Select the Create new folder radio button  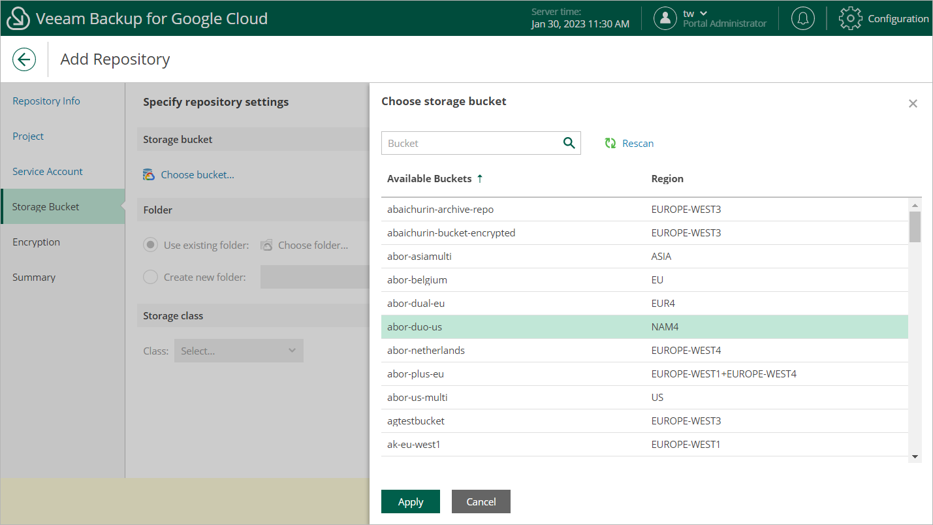point(151,278)
